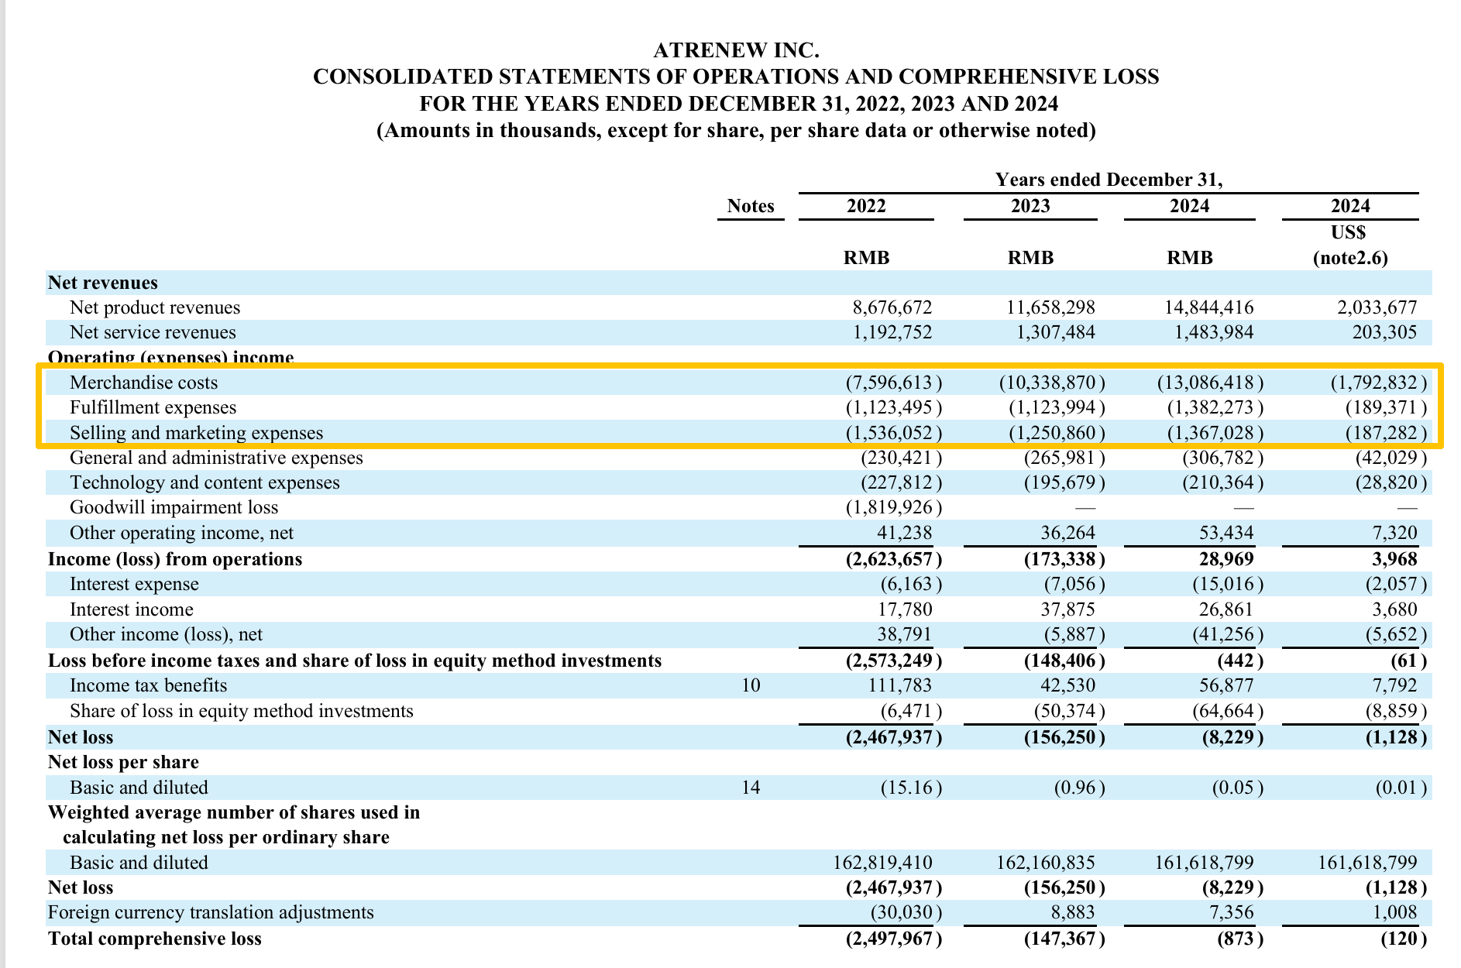Click the (2,497,967) comprehensive loss value

pyautogui.click(x=894, y=939)
